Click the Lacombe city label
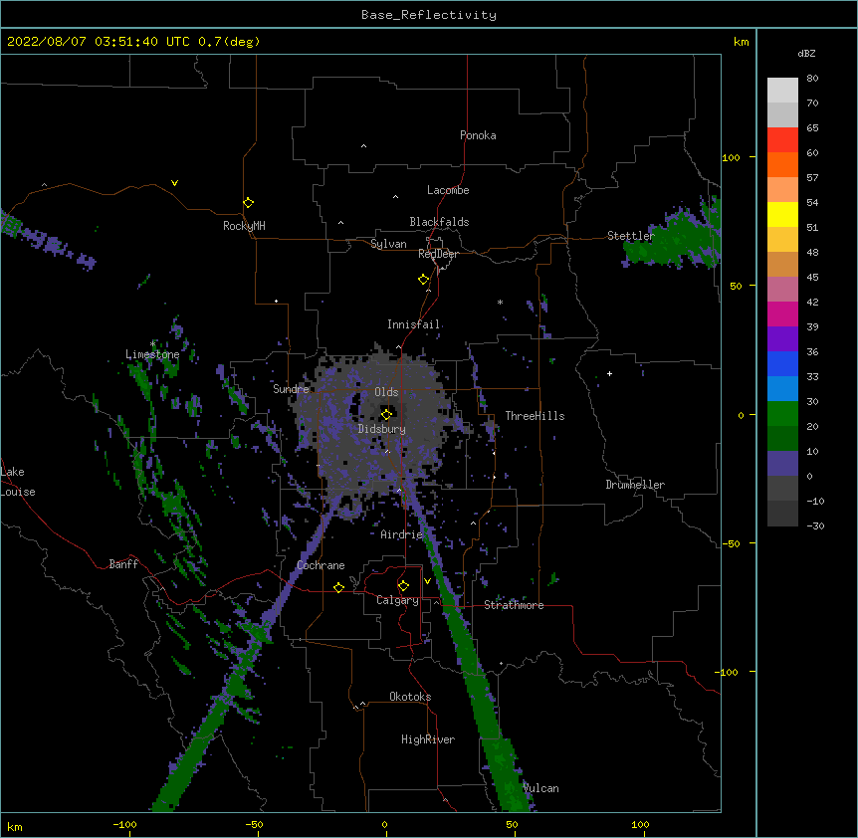Image resolution: width=858 pixels, height=838 pixels. 448,190
